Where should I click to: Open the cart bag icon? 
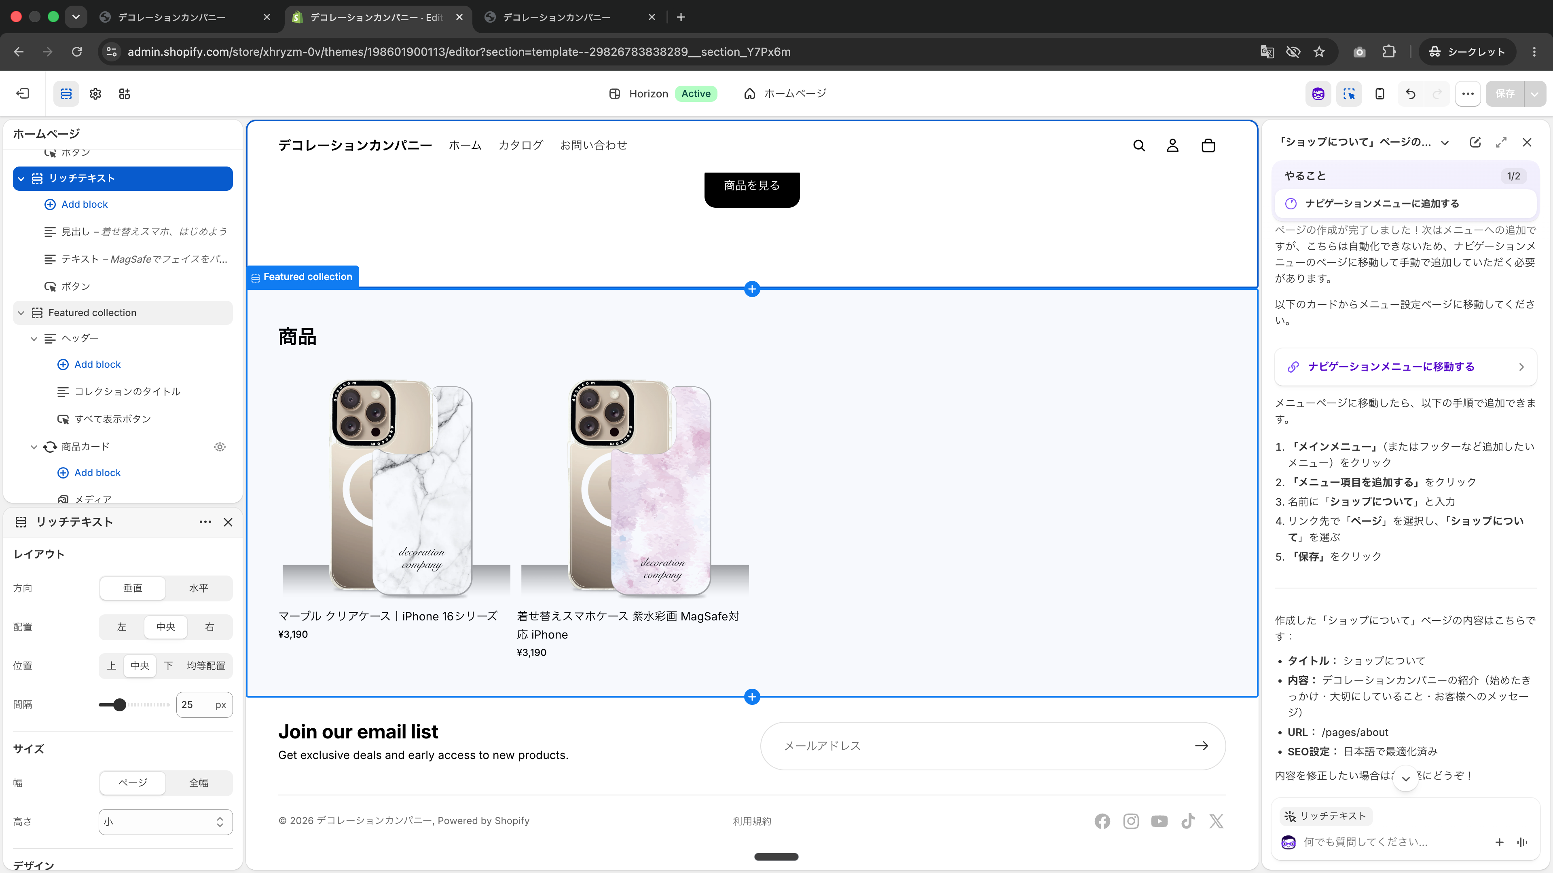click(1208, 145)
